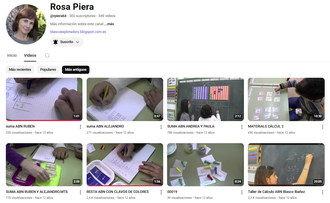Open options menu for video 00019
The width and height of the screenshot is (330, 203).
(x=242, y=192)
